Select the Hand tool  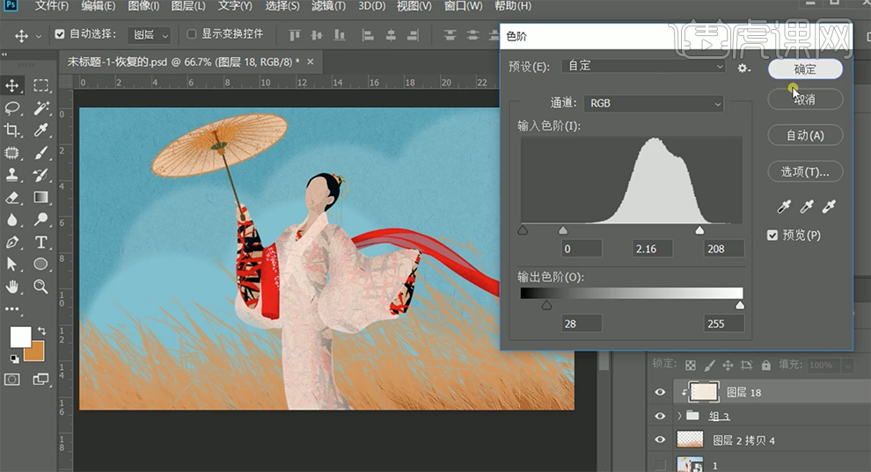[13, 287]
